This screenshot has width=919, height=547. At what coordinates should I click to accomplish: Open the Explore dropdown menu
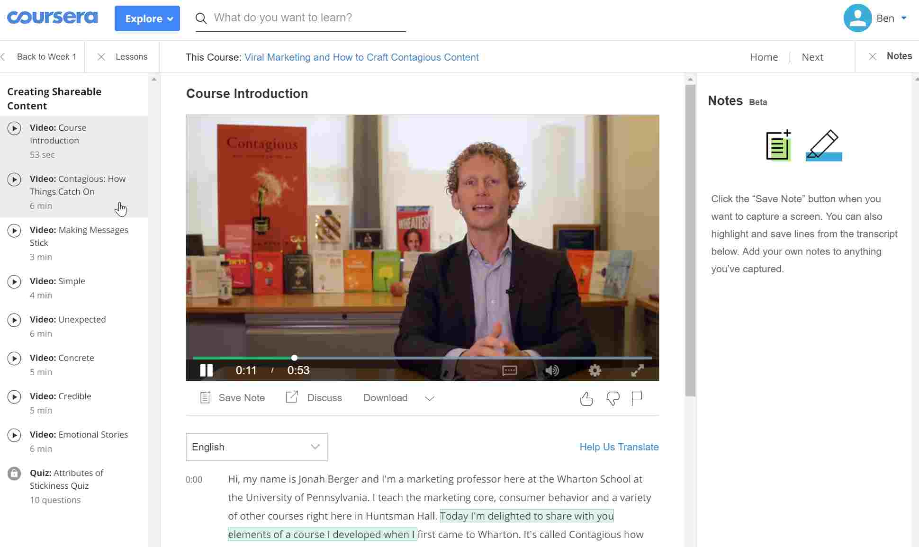coord(147,18)
